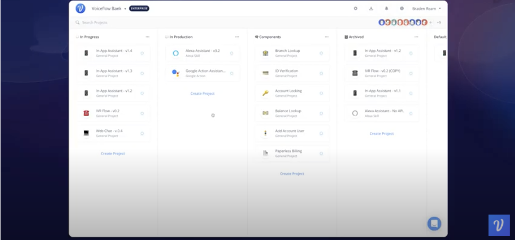Show the +9 additional members

tap(439, 23)
